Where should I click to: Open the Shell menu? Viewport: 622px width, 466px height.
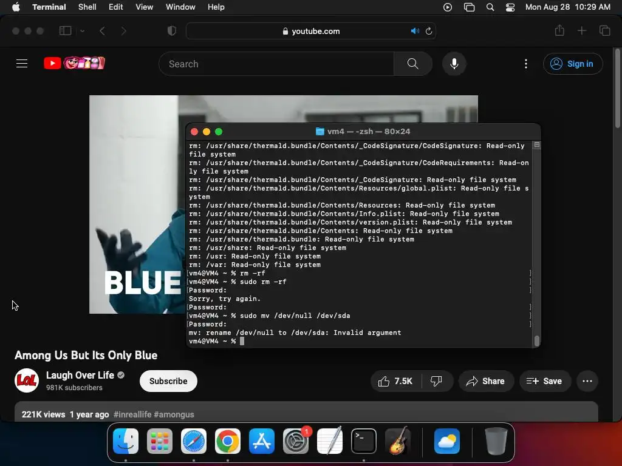(x=87, y=7)
